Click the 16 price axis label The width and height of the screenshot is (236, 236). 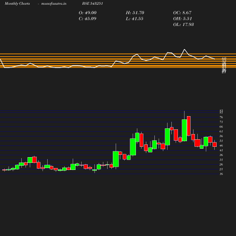tap(221, 174)
